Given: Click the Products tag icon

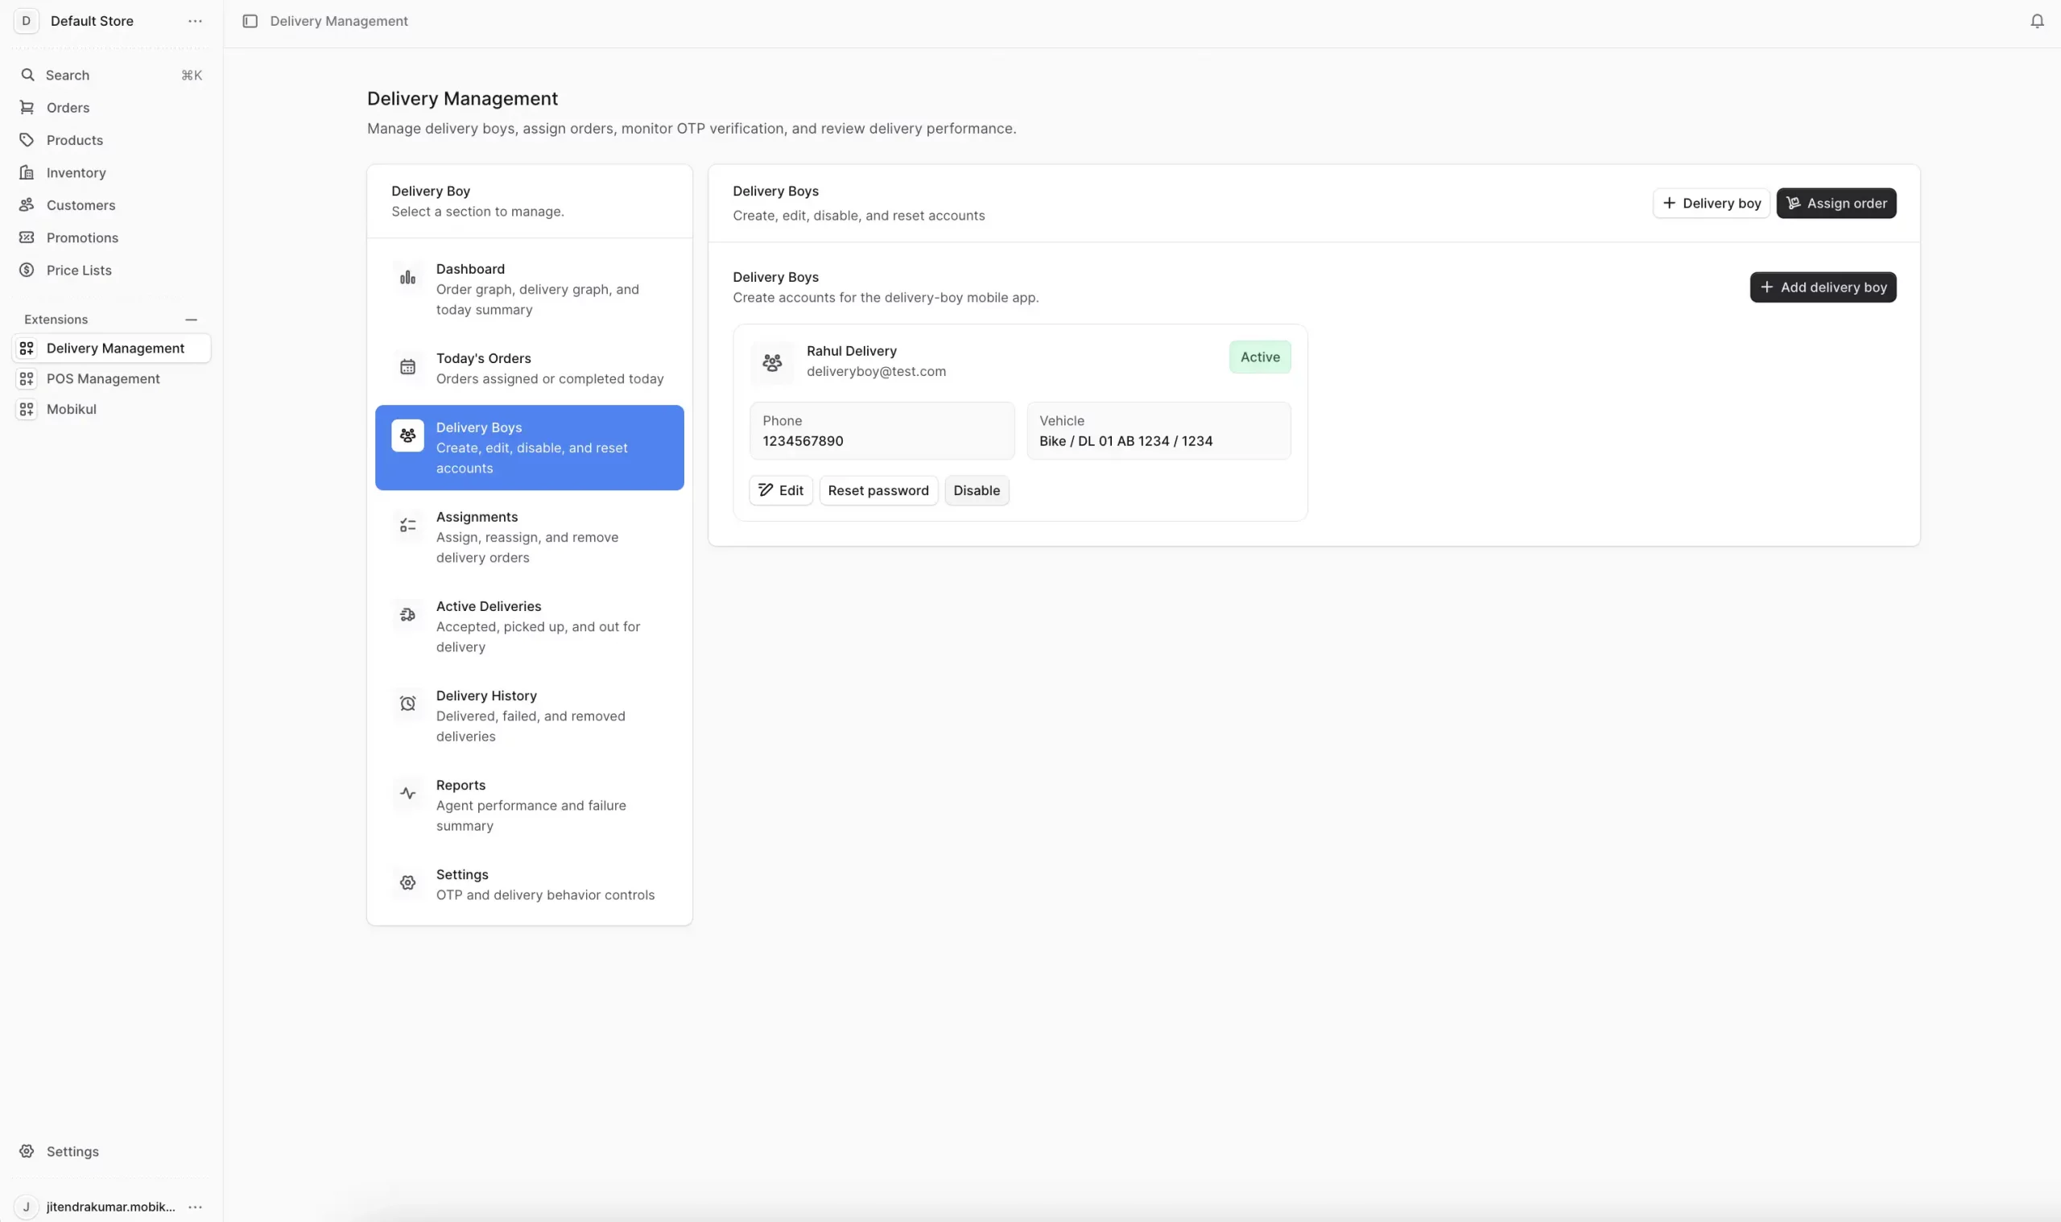Looking at the screenshot, I should pyautogui.click(x=27, y=140).
